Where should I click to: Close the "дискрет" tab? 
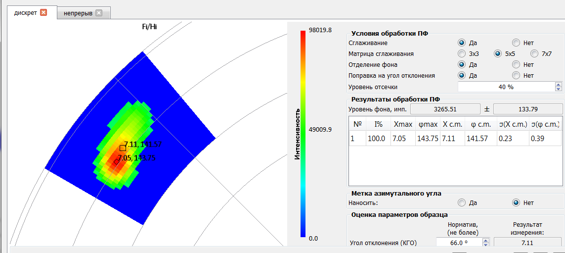tap(43, 13)
